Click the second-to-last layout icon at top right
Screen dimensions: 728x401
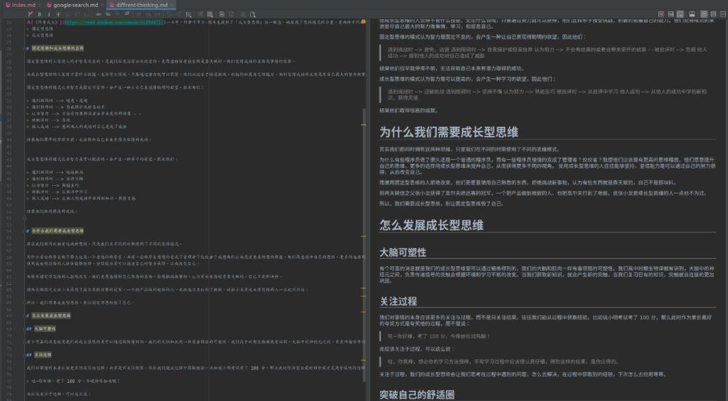(714, 14)
